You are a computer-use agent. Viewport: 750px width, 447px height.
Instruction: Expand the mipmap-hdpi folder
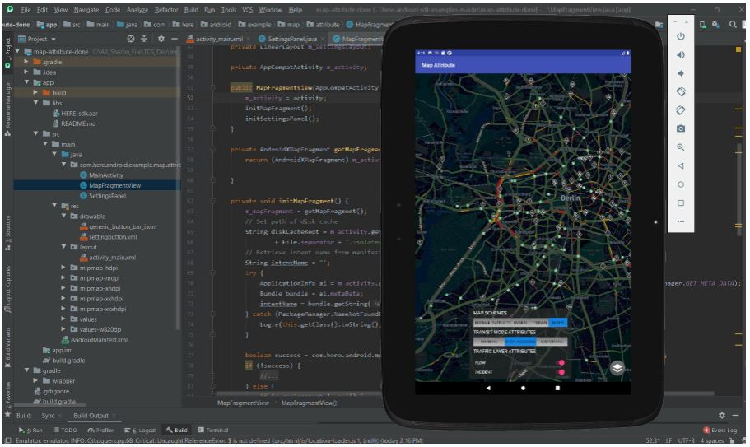[63, 268]
